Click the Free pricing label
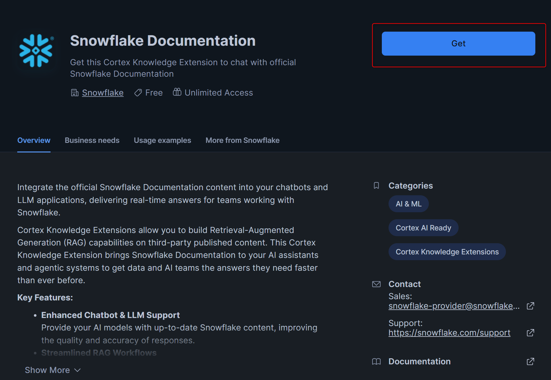 coord(154,93)
